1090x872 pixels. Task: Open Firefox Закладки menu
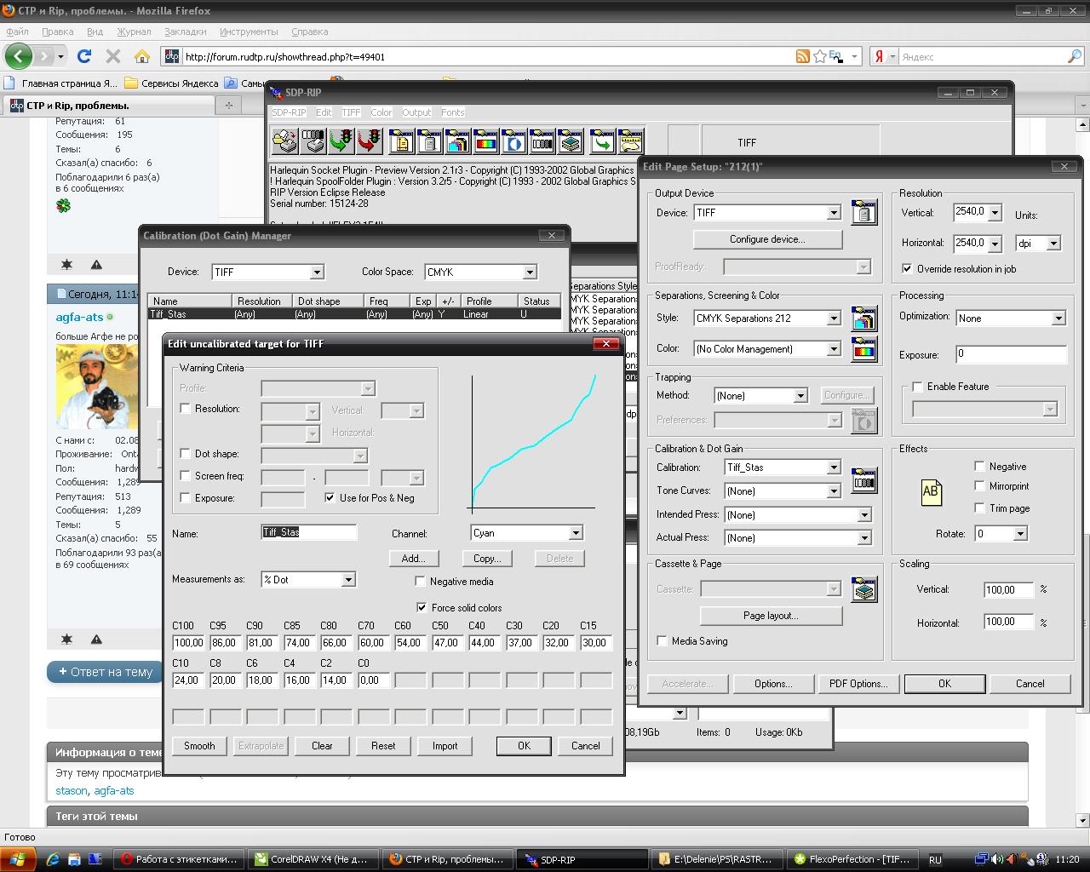point(186,32)
